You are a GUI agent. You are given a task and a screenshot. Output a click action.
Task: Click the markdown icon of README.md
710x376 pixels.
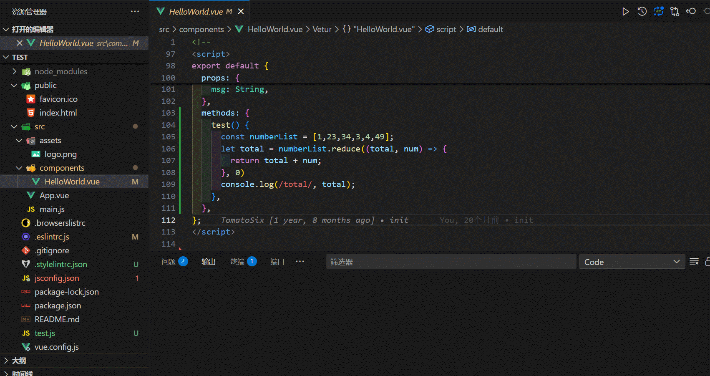pos(26,319)
